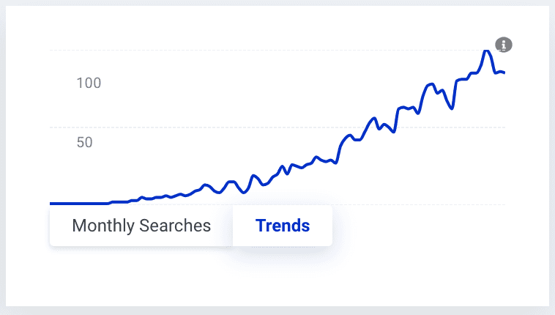Click the bottom dashed baseline right of Trends tab
This screenshot has width=555, height=315.
pyautogui.click(x=417, y=204)
